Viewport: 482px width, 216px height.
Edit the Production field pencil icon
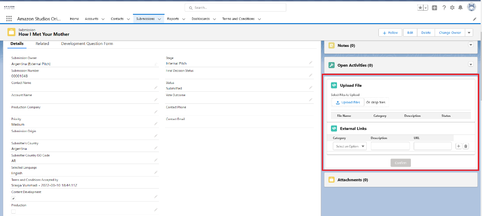click(156, 210)
